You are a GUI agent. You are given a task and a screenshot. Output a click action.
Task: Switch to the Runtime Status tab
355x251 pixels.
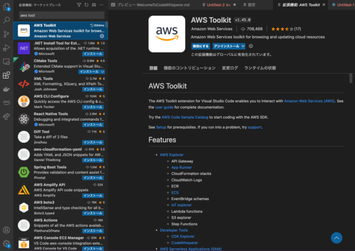260,68
